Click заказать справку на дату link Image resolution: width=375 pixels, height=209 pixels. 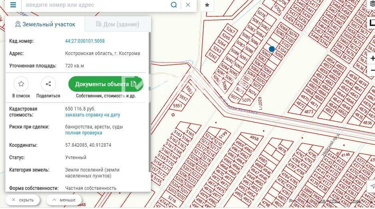click(x=93, y=115)
